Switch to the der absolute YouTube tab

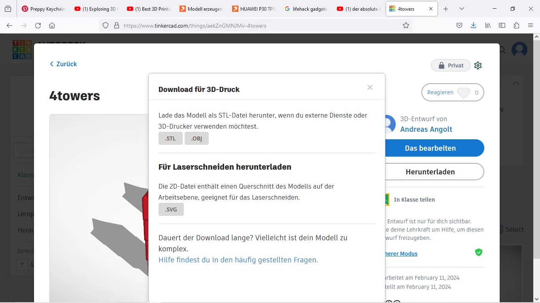point(359,9)
